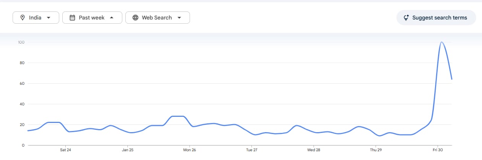Select the Jan 25 date label

tap(128, 150)
